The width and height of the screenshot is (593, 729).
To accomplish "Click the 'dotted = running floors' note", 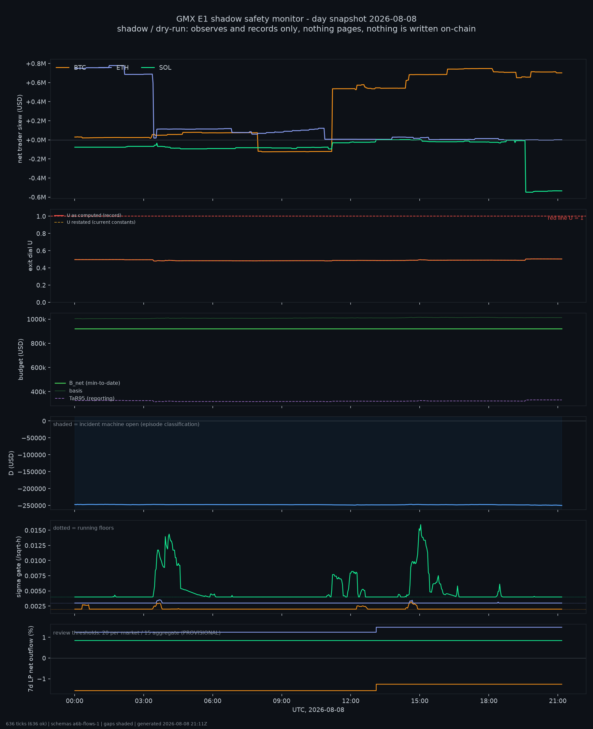I will pyautogui.click(x=83, y=528).
